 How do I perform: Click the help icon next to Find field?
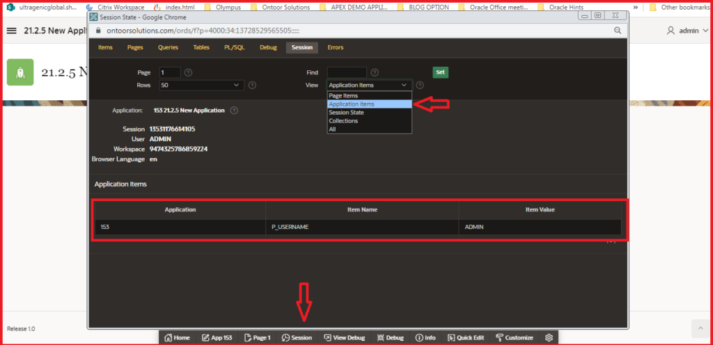[375, 72]
